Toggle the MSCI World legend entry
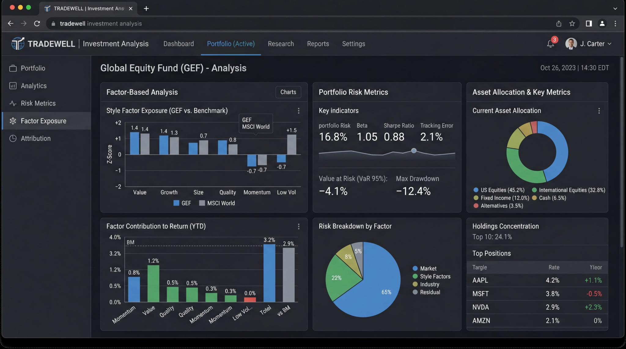This screenshot has width=626, height=349. [217, 203]
